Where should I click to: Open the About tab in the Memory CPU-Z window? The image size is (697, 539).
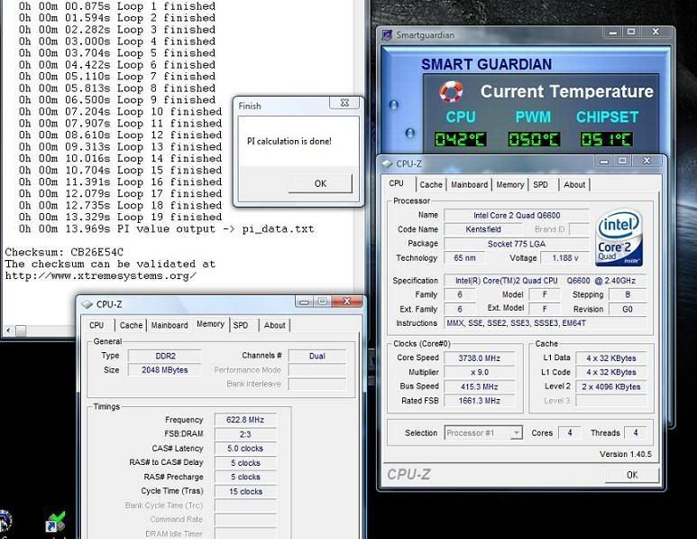pyautogui.click(x=275, y=325)
